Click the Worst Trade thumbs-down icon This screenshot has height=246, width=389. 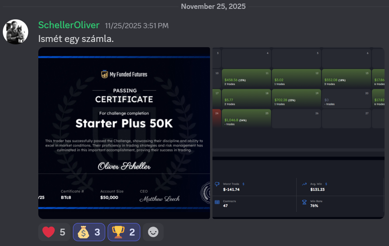click(217, 184)
